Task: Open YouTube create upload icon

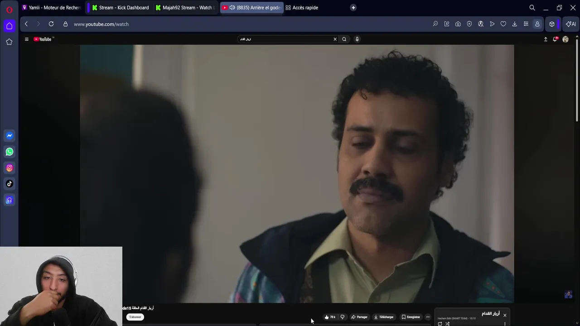Action: tap(546, 39)
